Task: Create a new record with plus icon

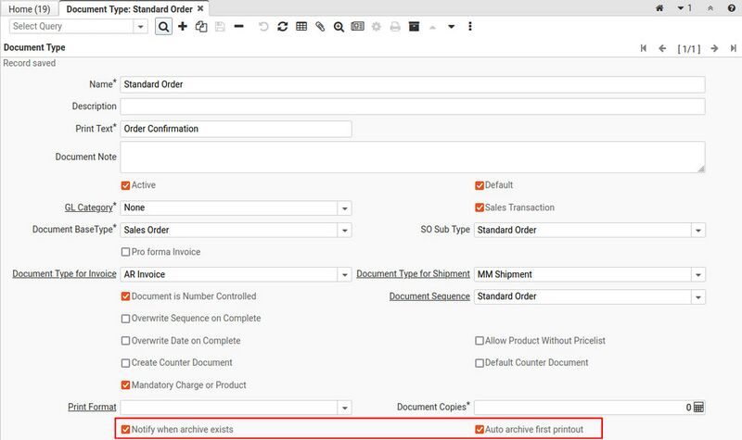Action: [x=183, y=27]
